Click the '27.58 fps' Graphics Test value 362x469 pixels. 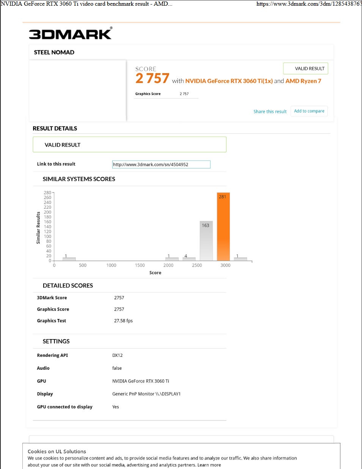[x=124, y=320]
